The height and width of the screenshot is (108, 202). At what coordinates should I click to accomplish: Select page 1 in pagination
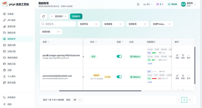184,100
